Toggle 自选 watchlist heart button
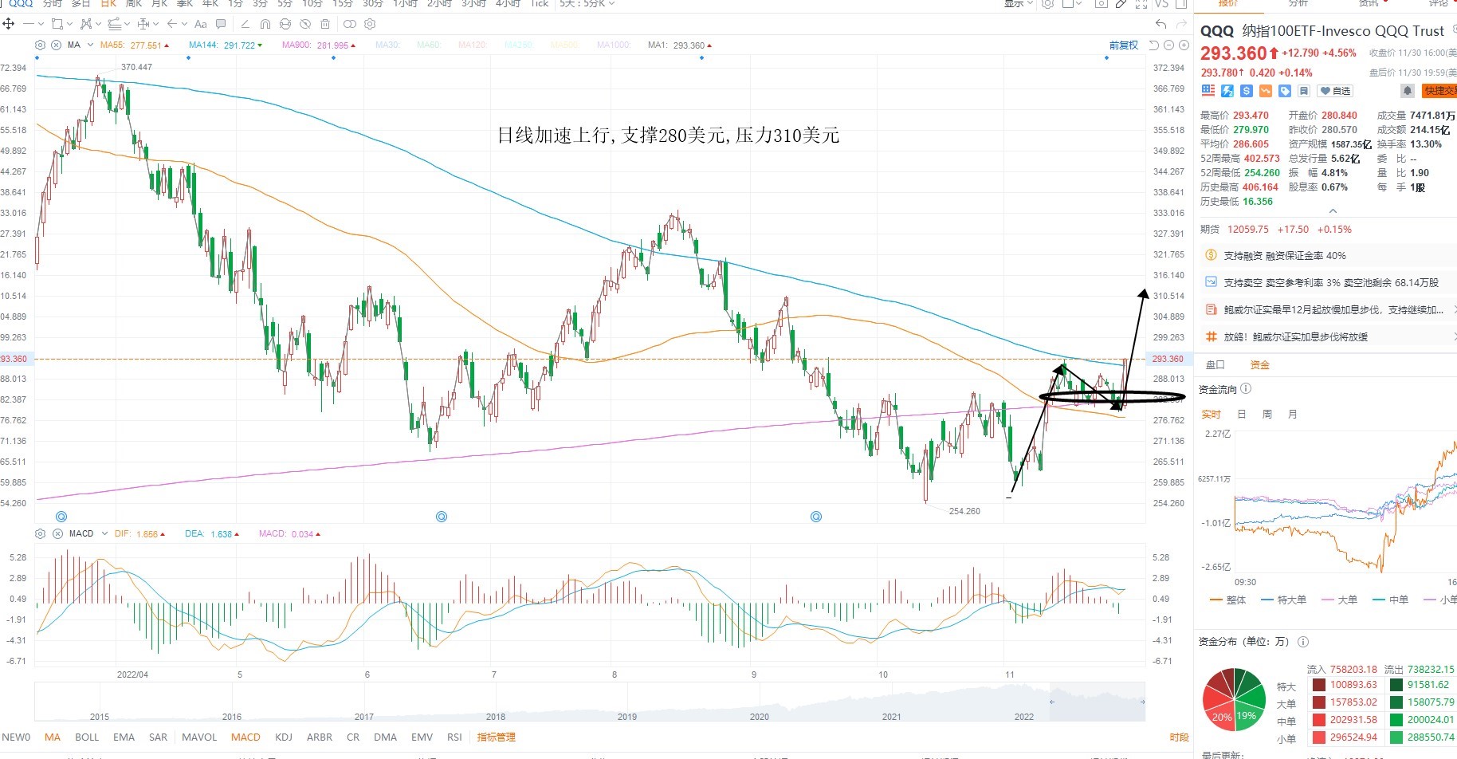This screenshot has height=759, width=1457. click(x=1335, y=91)
